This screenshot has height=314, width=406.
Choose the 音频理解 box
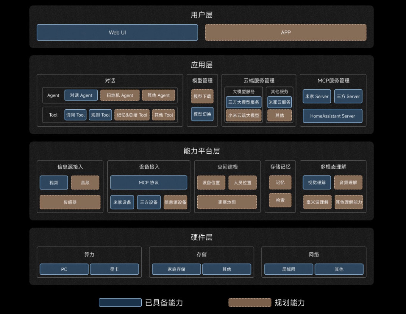coord(348,183)
